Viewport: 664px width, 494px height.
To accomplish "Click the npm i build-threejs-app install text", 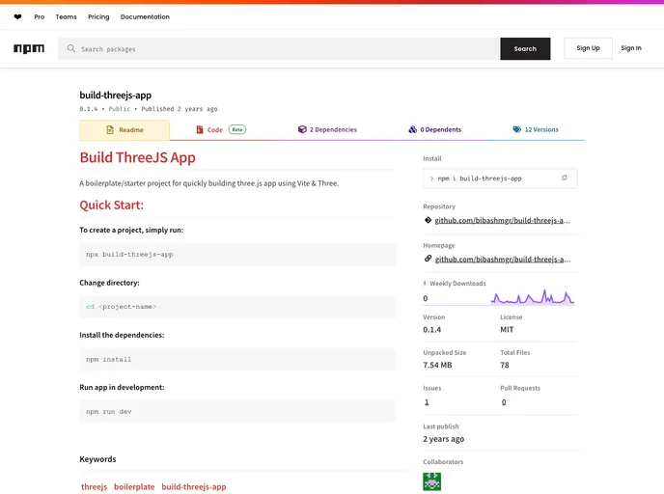I will [x=480, y=178].
